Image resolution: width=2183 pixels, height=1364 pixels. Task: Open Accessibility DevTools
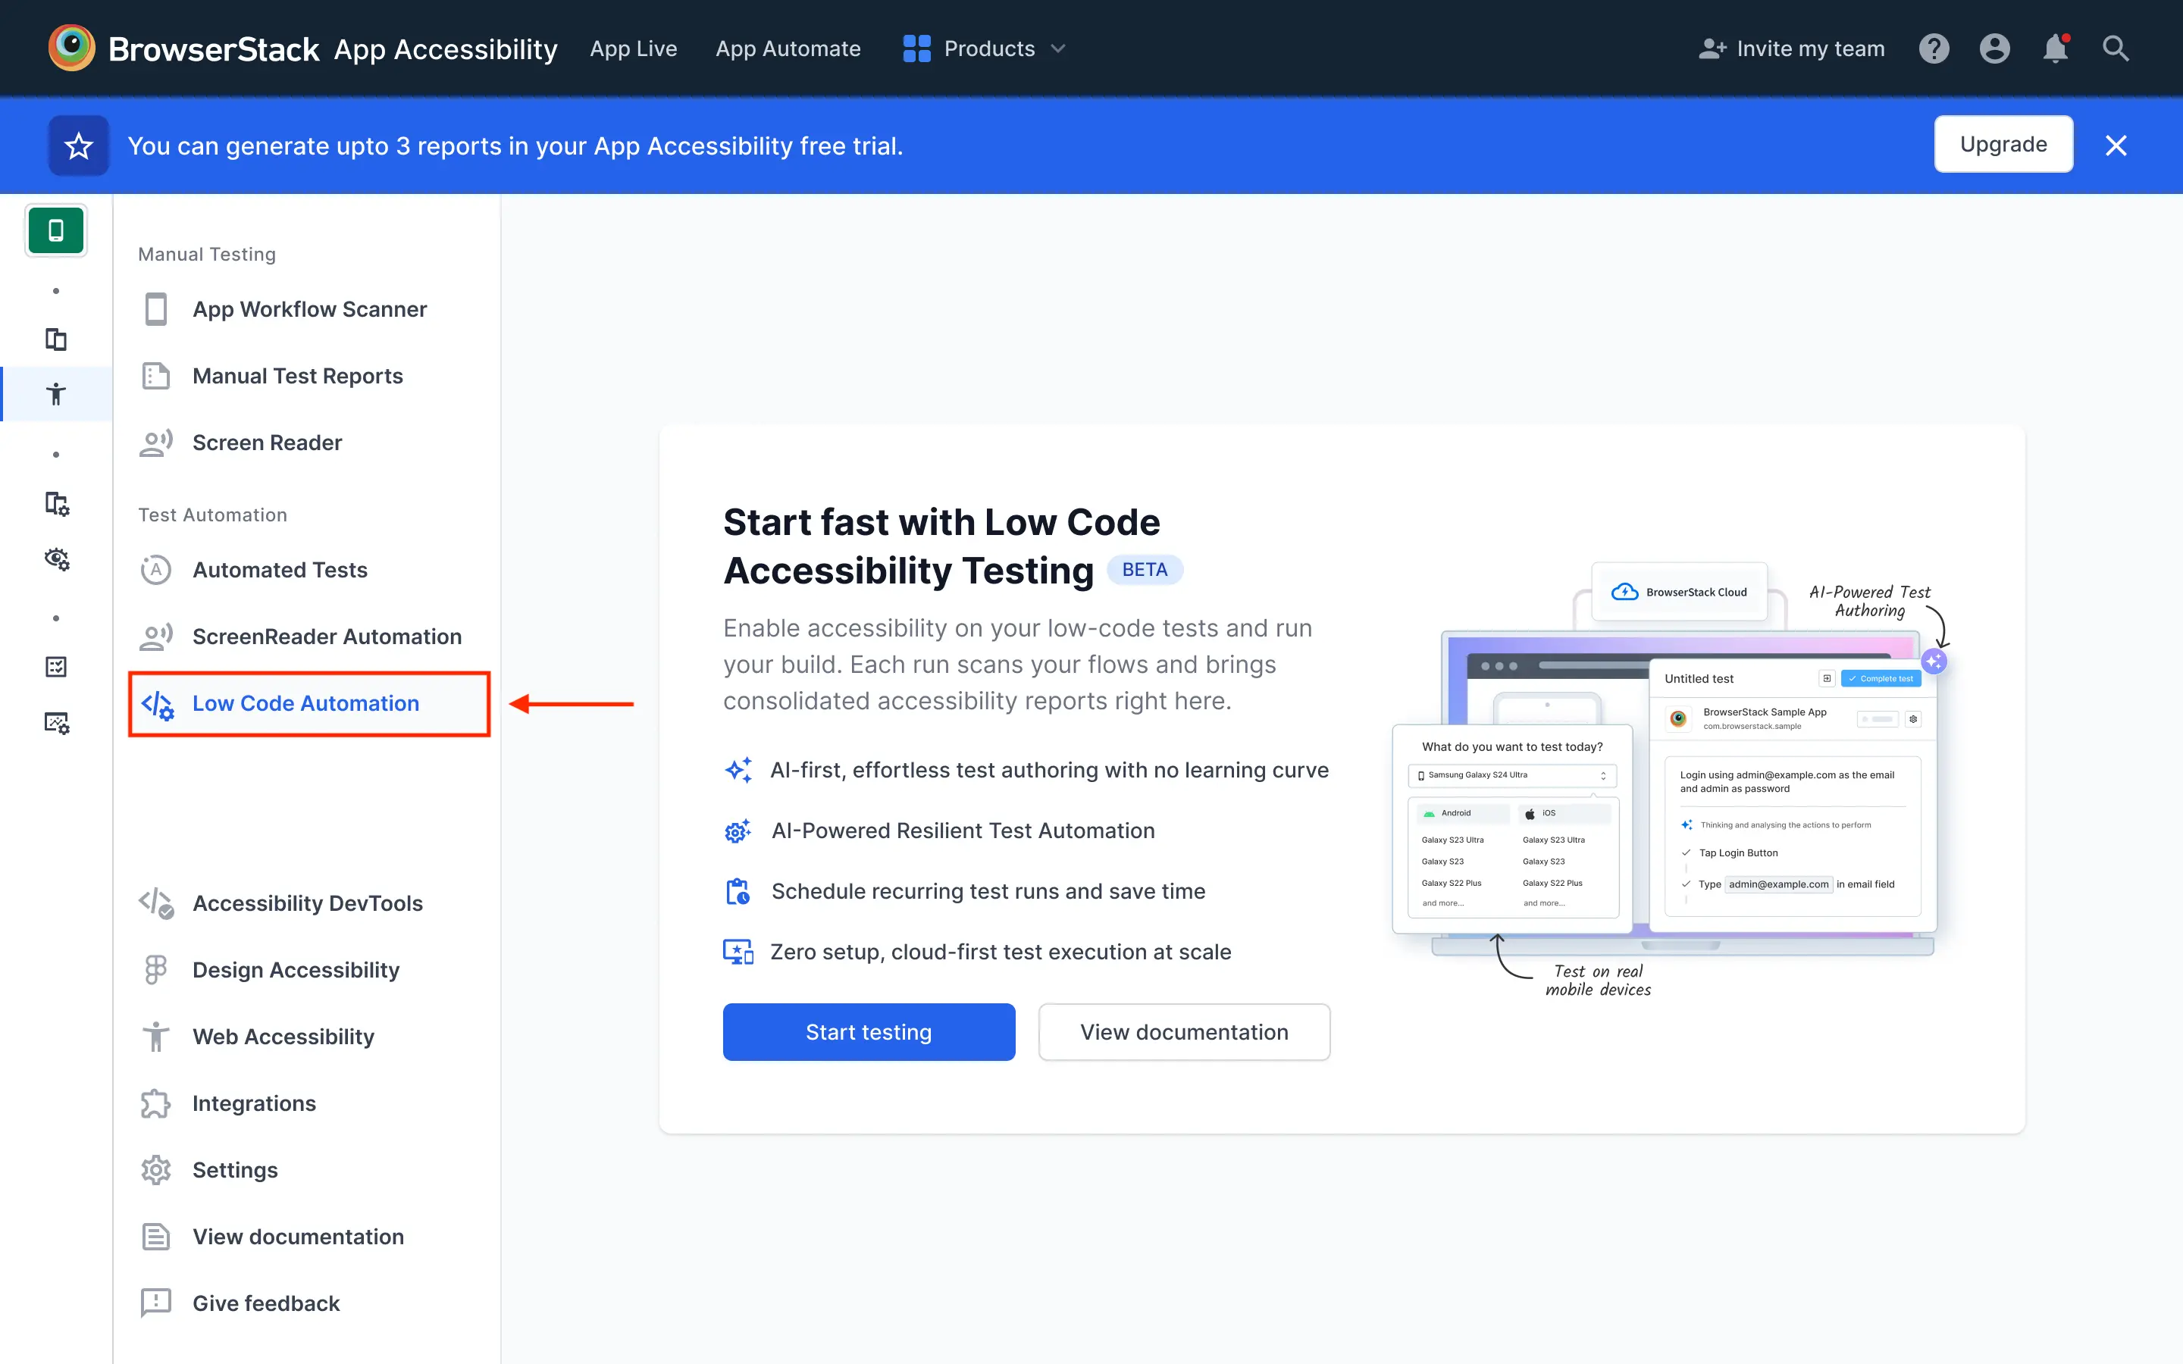[307, 903]
